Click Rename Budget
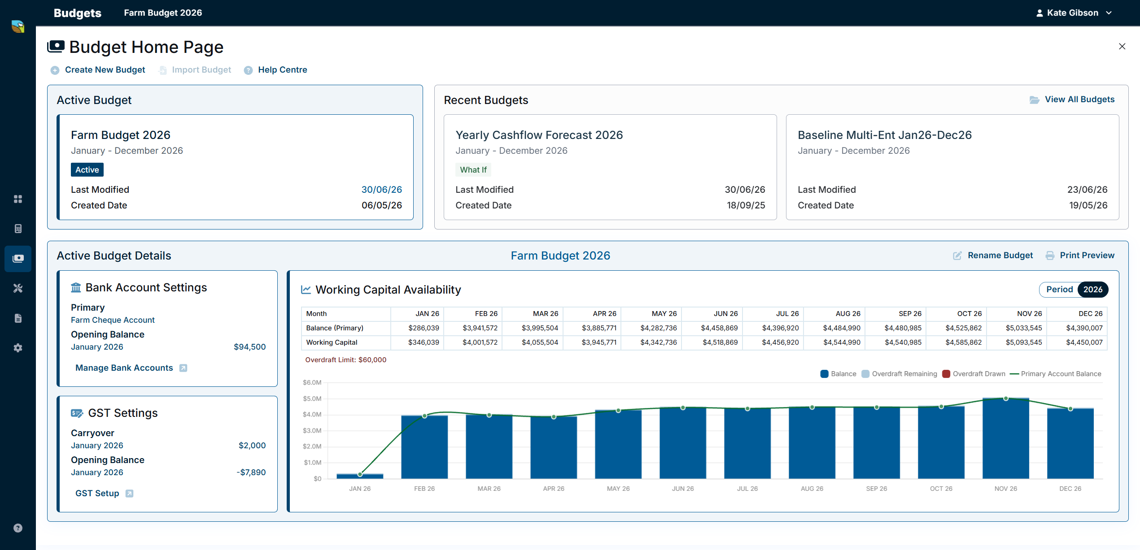This screenshot has width=1140, height=550. coord(1000,256)
